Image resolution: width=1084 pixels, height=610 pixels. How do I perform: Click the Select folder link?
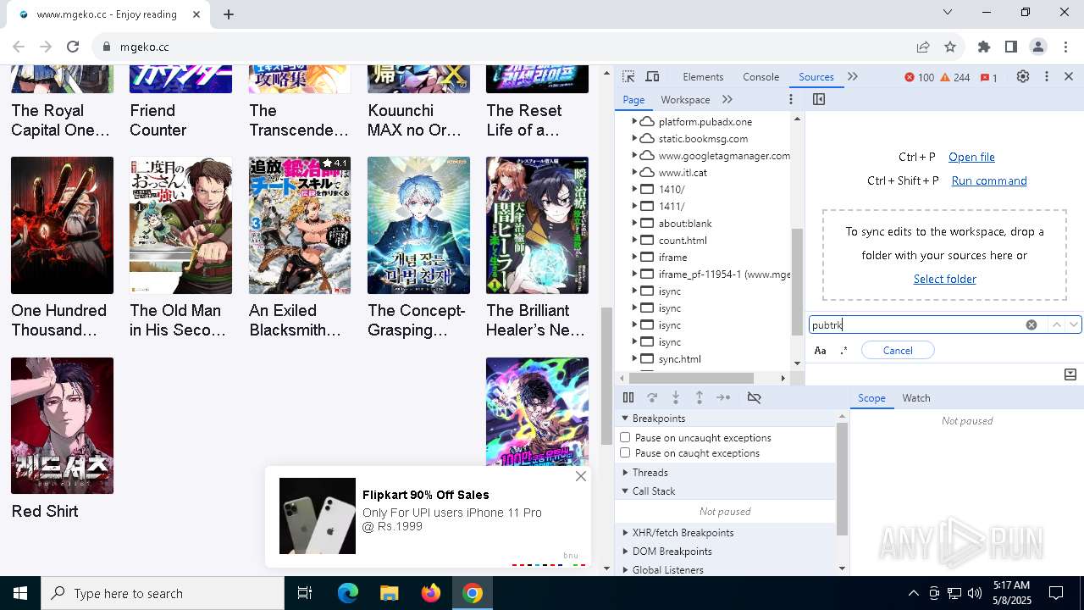click(x=945, y=279)
